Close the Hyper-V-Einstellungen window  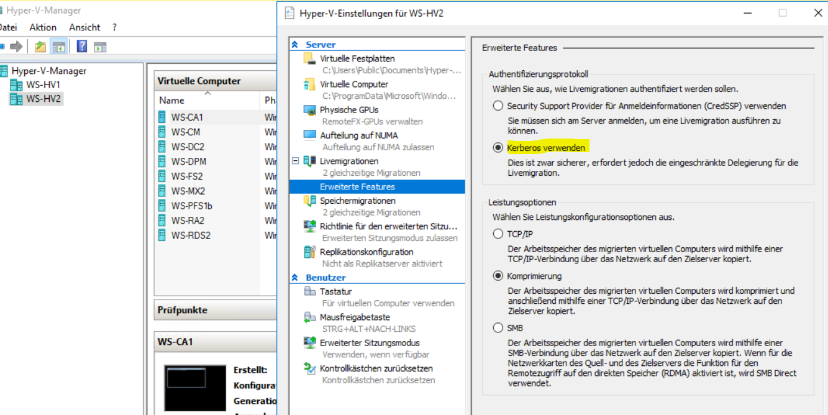click(816, 13)
